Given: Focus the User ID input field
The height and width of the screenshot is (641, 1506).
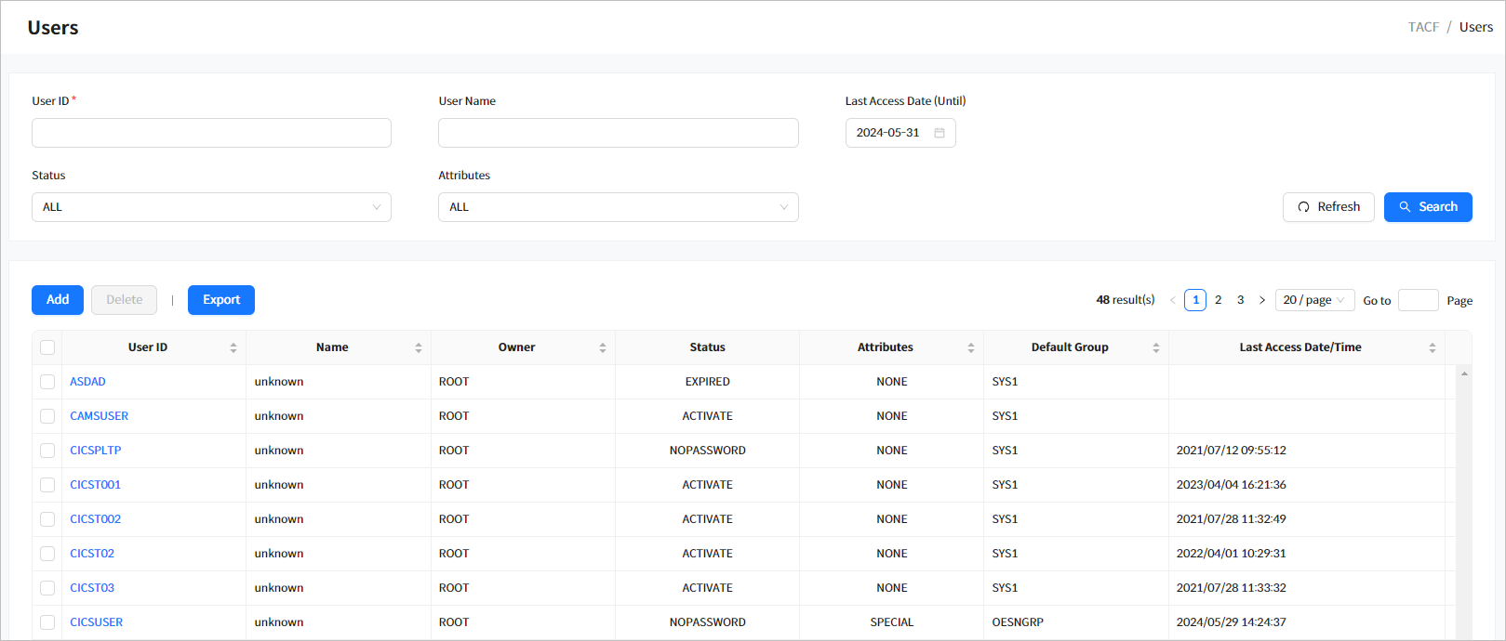Looking at the screenshot, I should pyautogui.click(x=211, y=133).
